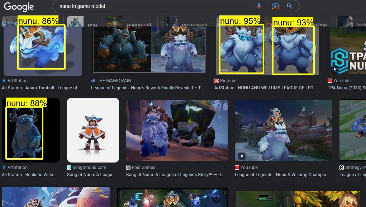This screenshot has height=207, width=366.
Task: Select the 'png' filter chip
Action: (x=85, y=22)
